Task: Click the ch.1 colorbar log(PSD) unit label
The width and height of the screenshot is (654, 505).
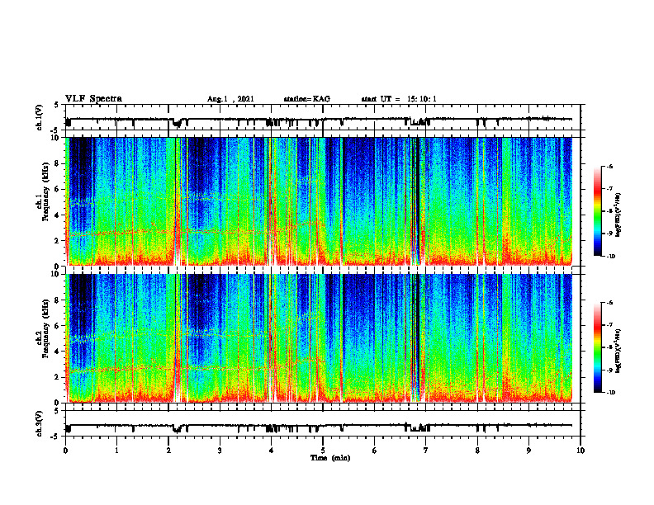Action: [618, 215]
